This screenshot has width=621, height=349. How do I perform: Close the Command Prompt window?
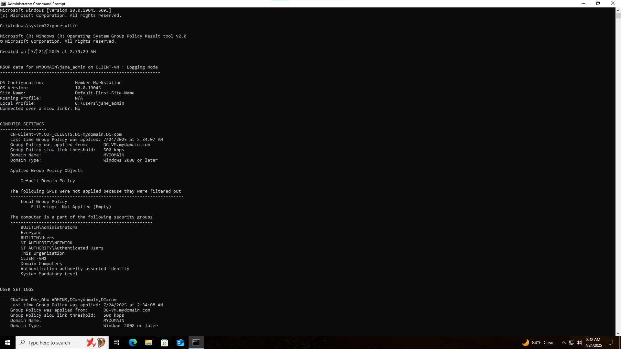point(613,4)
